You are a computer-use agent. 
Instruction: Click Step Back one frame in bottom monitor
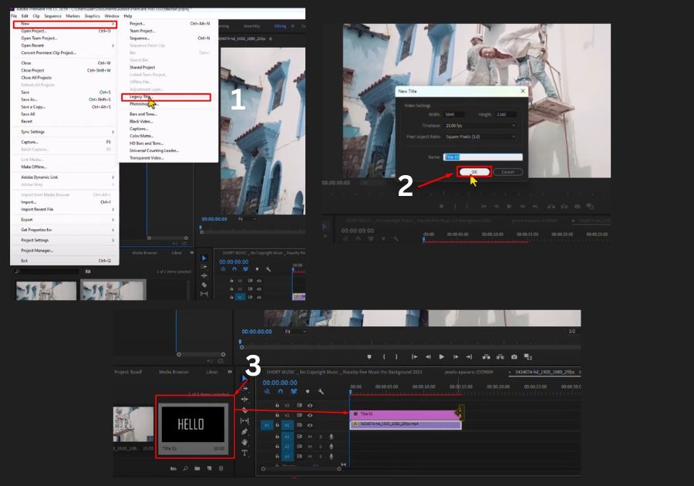pyautogui.click(x=428, y=356)
